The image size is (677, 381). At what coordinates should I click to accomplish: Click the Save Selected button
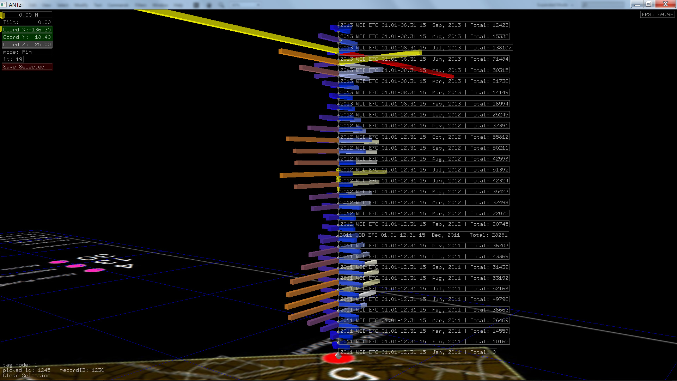pos(27,67)
